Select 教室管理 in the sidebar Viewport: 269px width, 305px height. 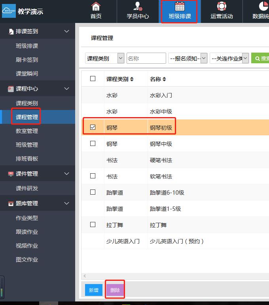[x=27, y=131]
